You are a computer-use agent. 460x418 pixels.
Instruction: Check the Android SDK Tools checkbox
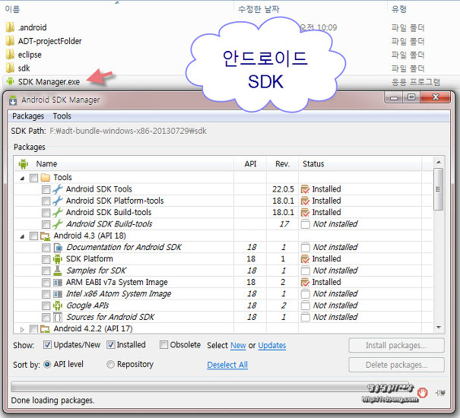point(46,189)
